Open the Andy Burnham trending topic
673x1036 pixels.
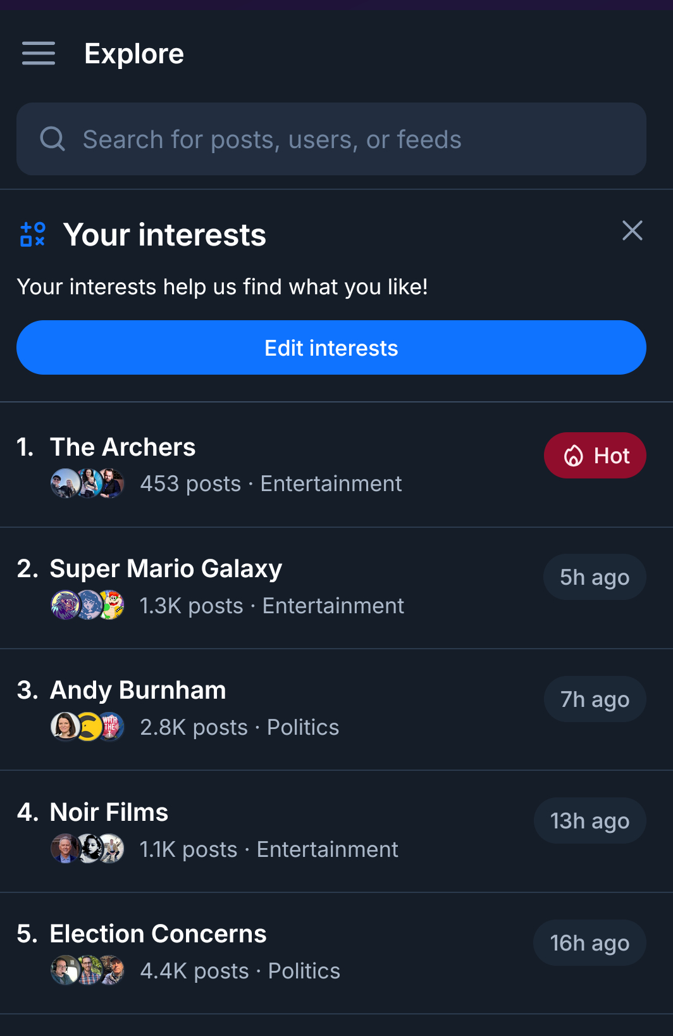(138, 690)
